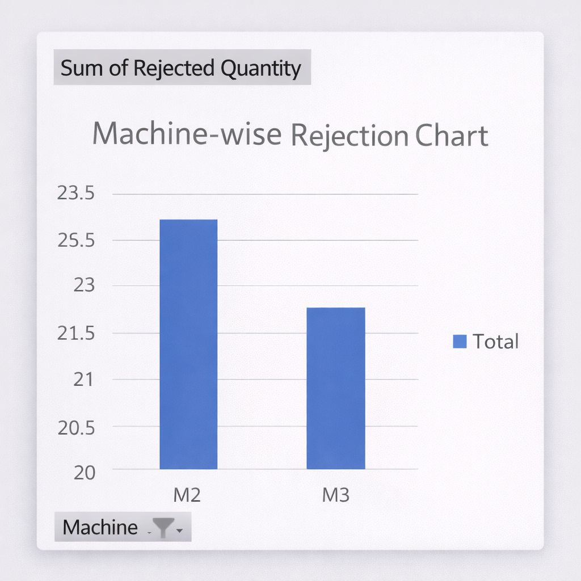
Task: Select the M3 data bar
Action: point(335,388)
